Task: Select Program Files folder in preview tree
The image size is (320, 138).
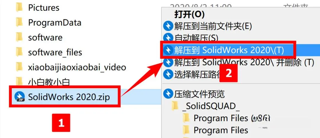Action: pyautogui.click(x=221, y=130)
